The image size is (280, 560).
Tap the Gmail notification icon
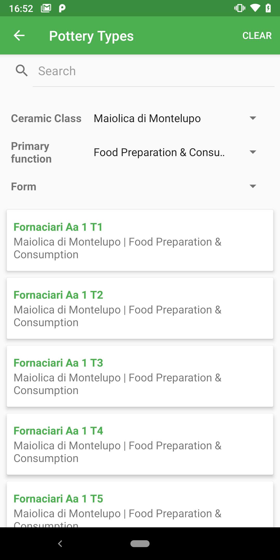pyautogui.click(x=46, y=8)
